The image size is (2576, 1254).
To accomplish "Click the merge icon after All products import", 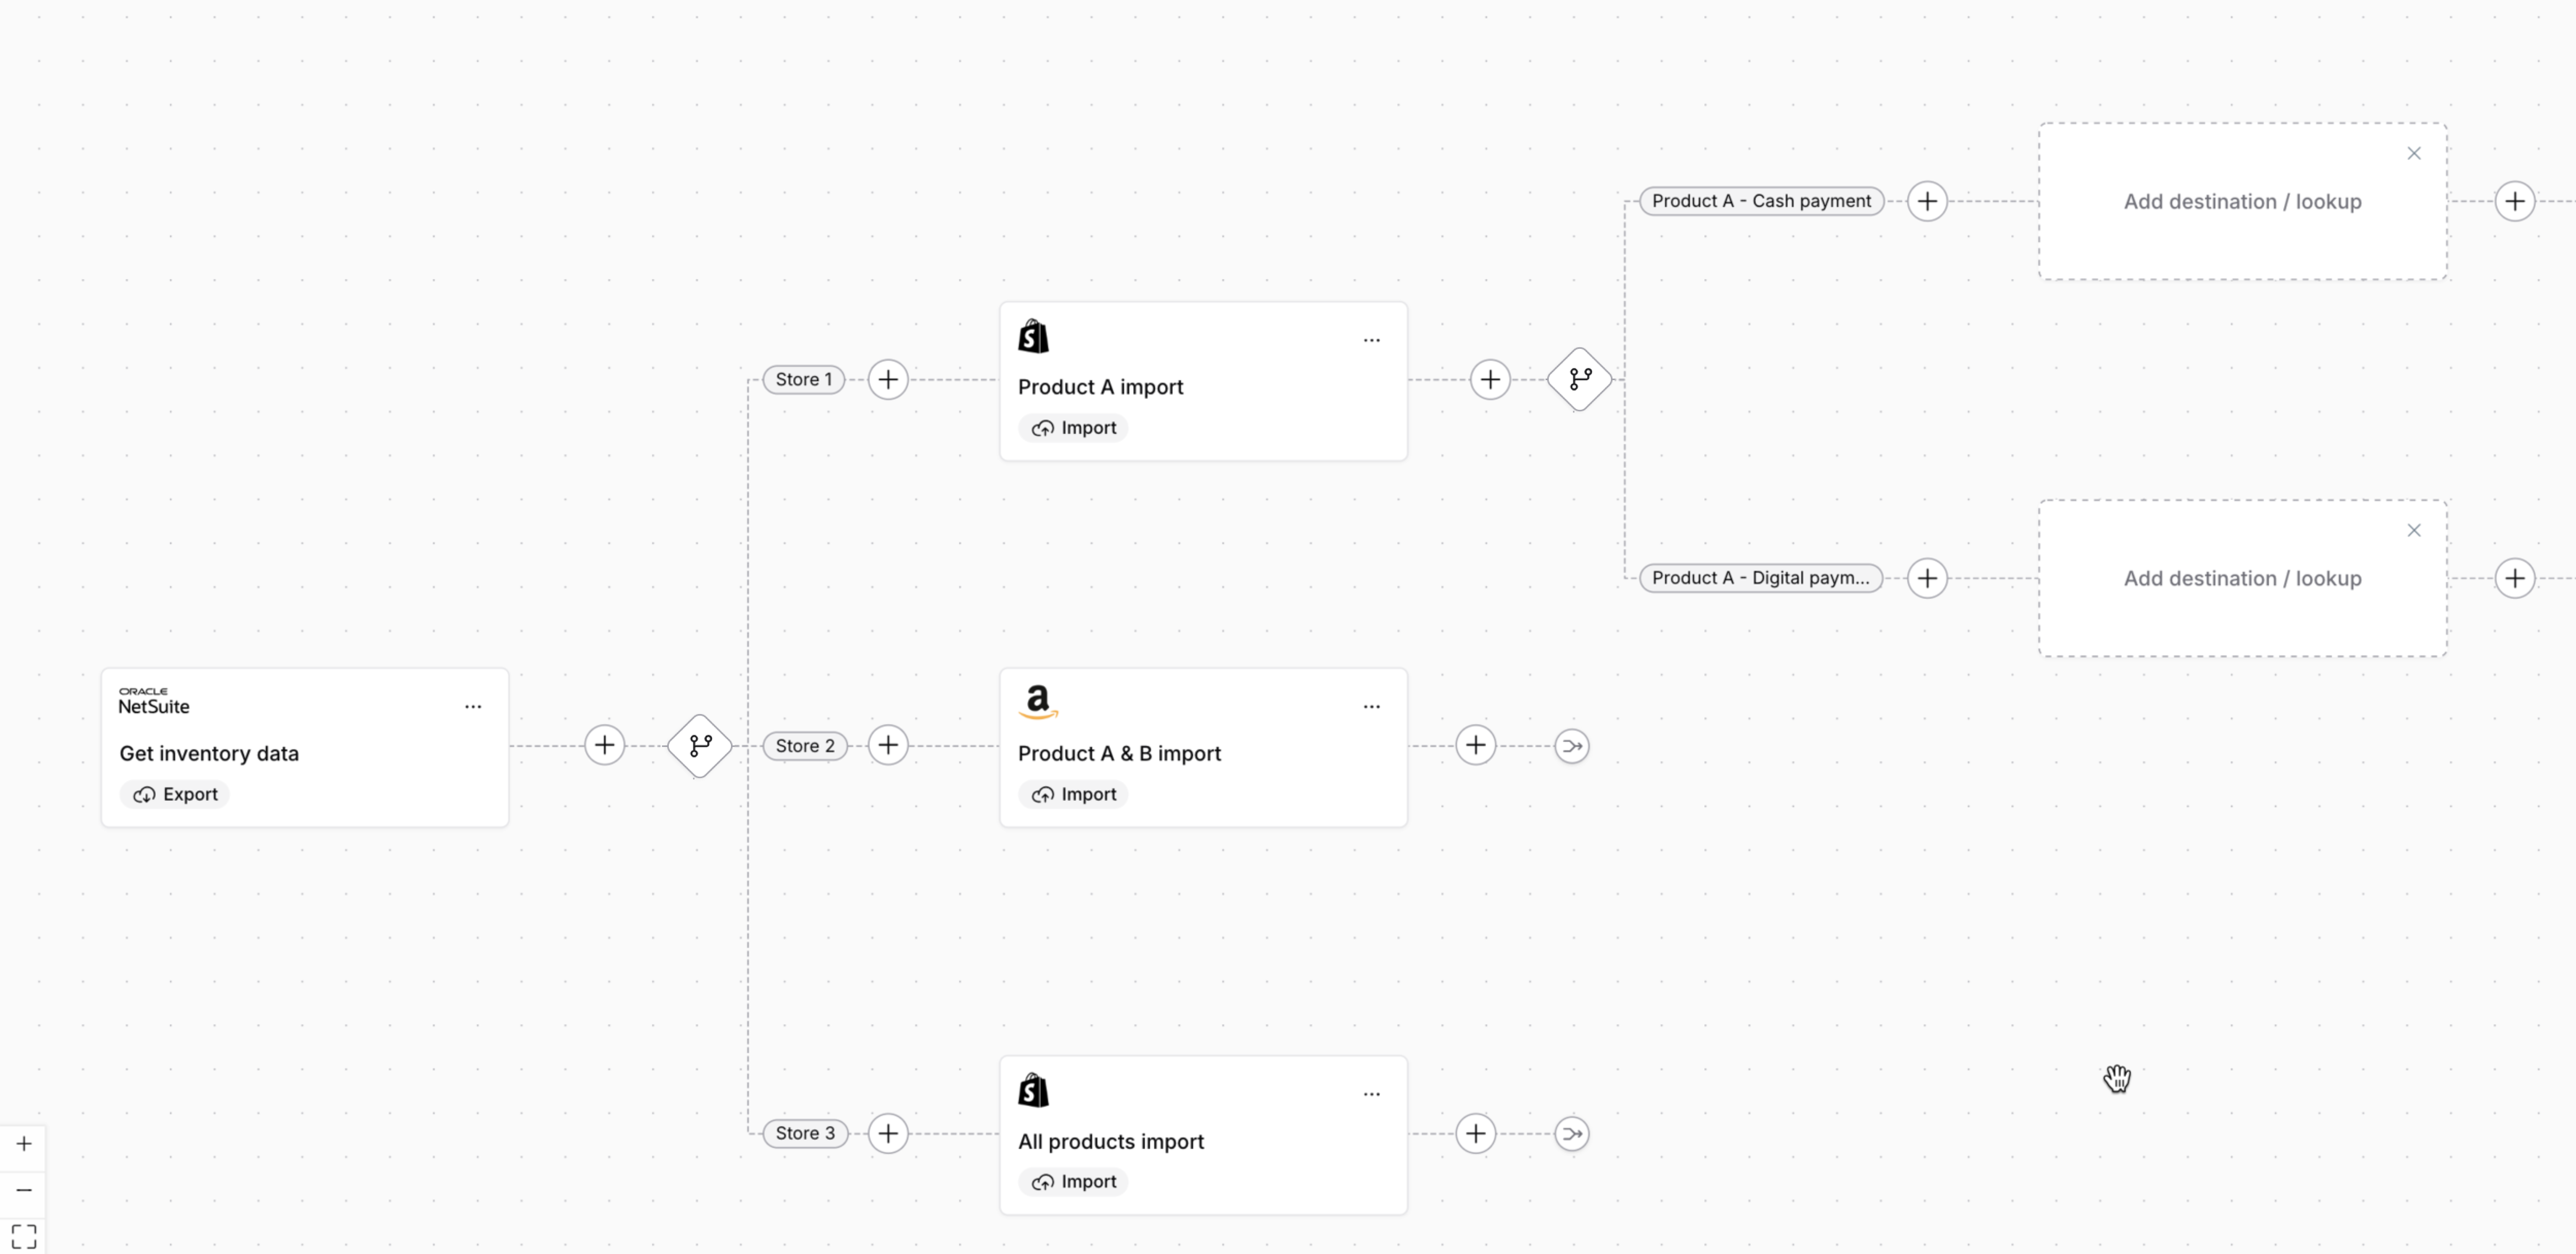I will [1572, 1133].
